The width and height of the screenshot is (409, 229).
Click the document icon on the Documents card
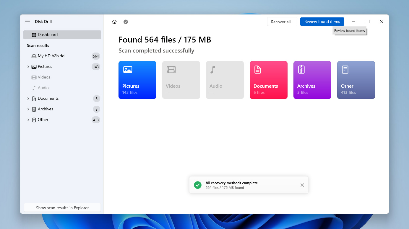[258, 70]
